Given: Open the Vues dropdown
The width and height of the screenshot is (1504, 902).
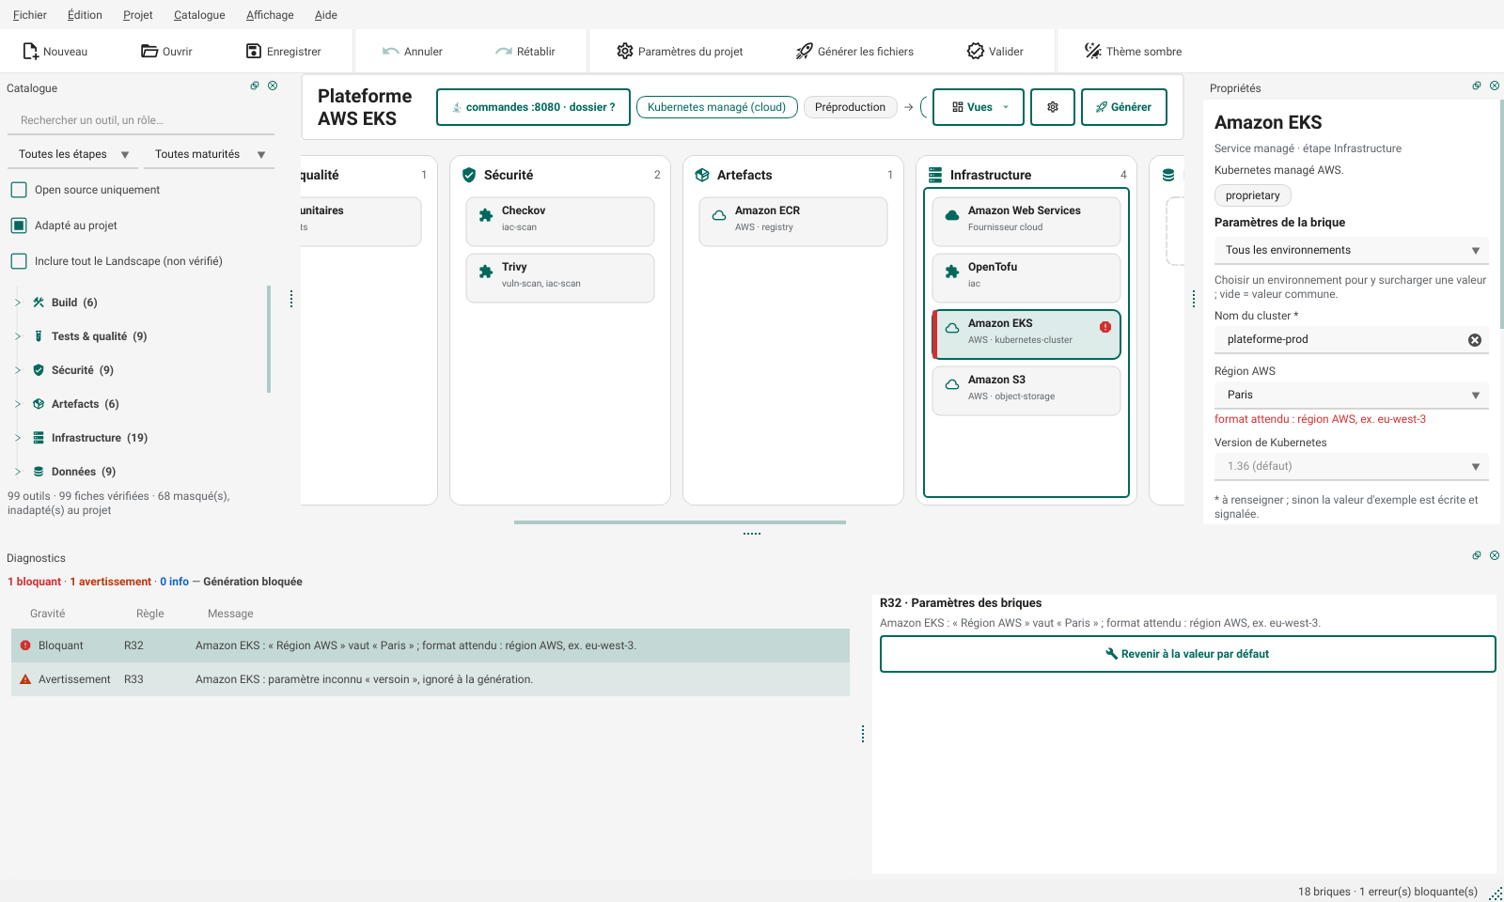Looking at the screenshot, I should click(x=979, y=107).
